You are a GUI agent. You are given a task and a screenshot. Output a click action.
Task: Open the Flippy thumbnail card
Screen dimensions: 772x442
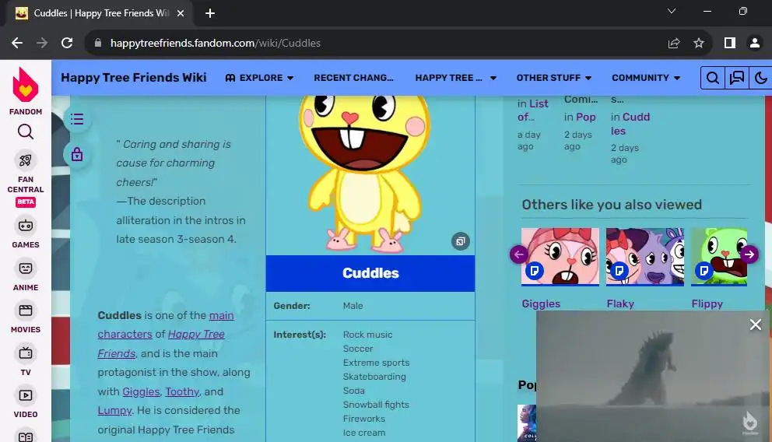pyautogui.click(x=719, y=257)
